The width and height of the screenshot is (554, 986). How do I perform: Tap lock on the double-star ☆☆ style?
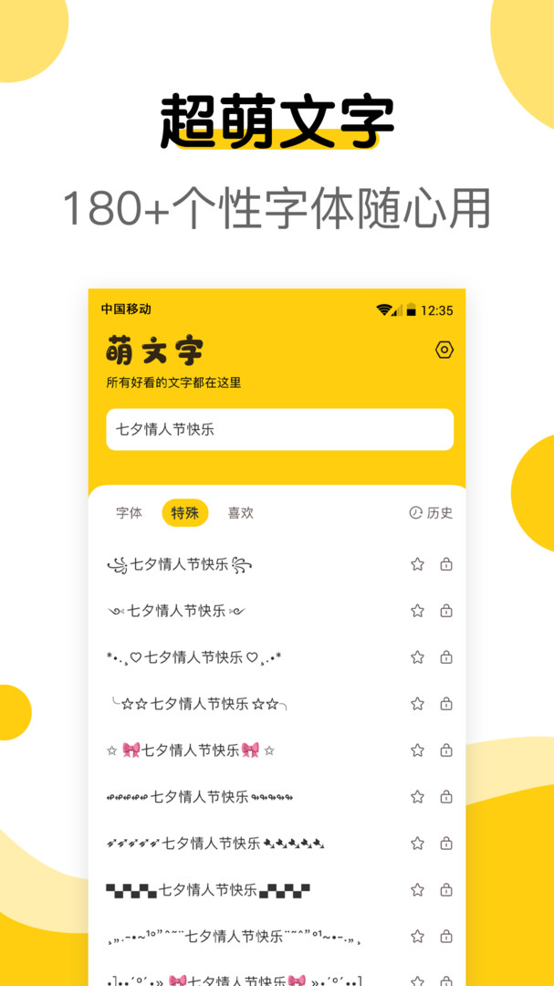pyautogui.click(x=445, y=704)
